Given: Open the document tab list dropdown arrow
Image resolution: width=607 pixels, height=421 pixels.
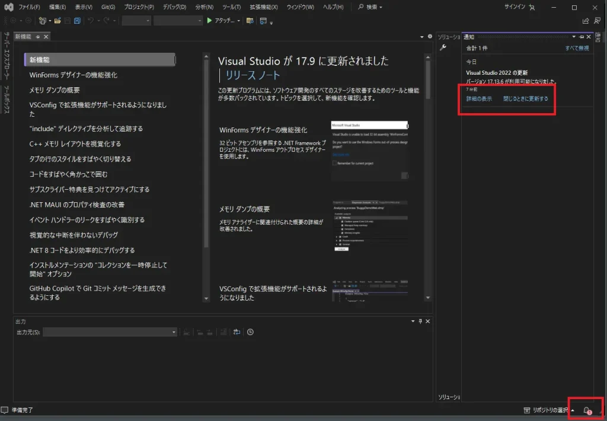Looking at the screenshot, I should (x=422, y=37).
